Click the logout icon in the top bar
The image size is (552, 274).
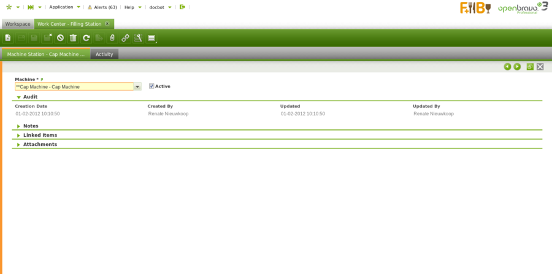pos(182,7)
